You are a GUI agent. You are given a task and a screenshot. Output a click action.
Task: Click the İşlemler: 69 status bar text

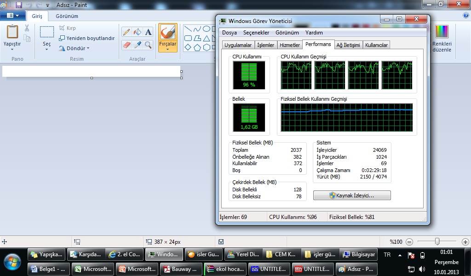(x=233, y=217)
